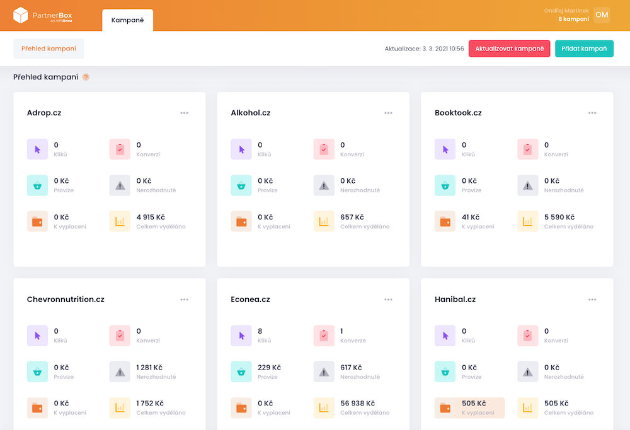Screen dimensions: 630x430
Task: Open the Chevronnutrition.cz three-dot options menu
Action: (185, 299)
